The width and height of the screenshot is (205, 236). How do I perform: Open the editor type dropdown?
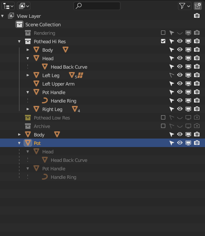8,6
